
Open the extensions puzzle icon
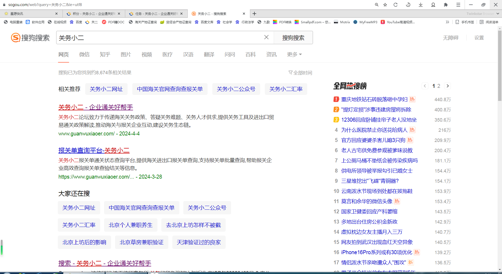pyautogui.click(x=446, y=5)
